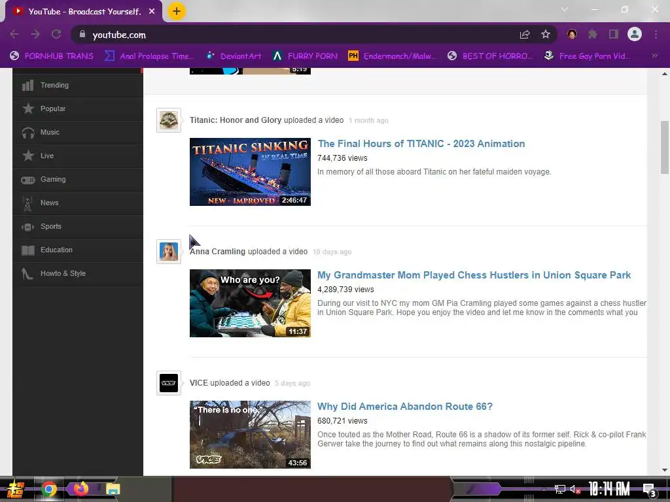Click the 10:14 AM taskbar clock
This screenshot has width=670, height=502.
tap(609, 489)
